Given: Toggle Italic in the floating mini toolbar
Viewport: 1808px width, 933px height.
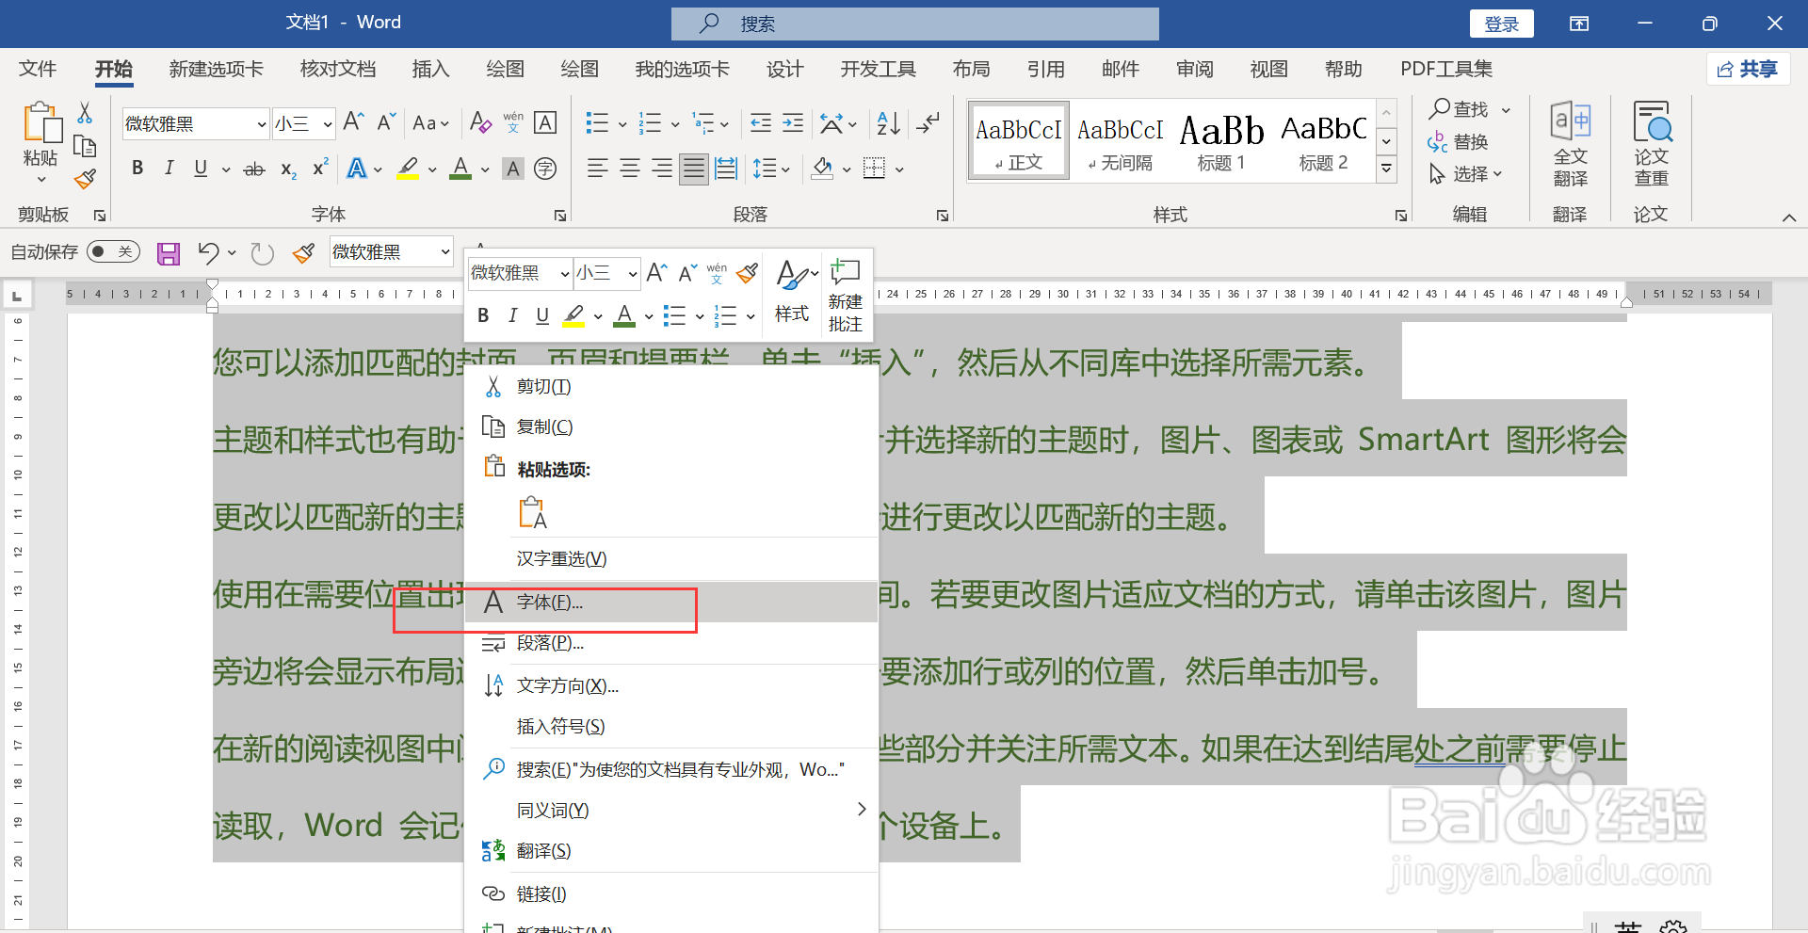Looking at the screenshot, I should 512,315.
